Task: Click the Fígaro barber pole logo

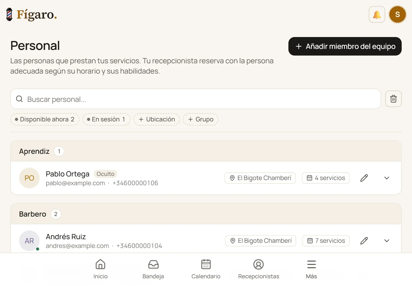Action: [x=9, y=14]
